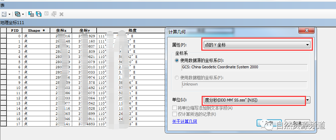Click the row selector box for FID 10
This screenshot has height=140, width=336.
click(x=3, y=88)
